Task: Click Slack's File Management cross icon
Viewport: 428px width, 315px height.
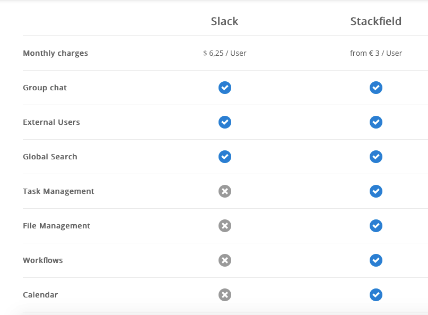Action: click(225, 226)
